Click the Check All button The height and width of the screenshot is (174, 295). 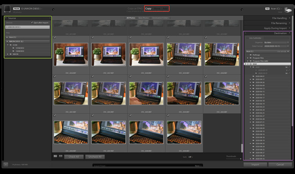coord(74,157)
